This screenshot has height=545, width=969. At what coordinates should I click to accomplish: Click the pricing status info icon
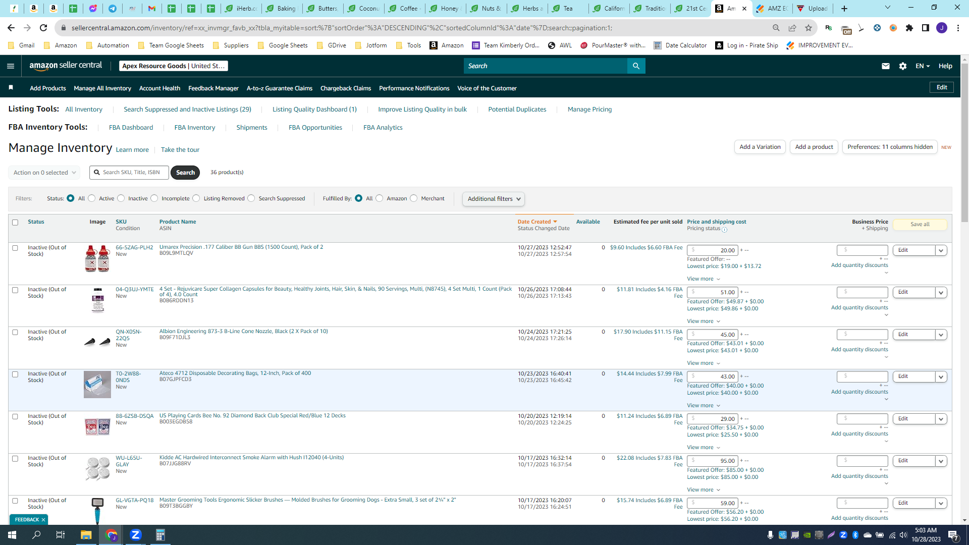coord(725,230)
